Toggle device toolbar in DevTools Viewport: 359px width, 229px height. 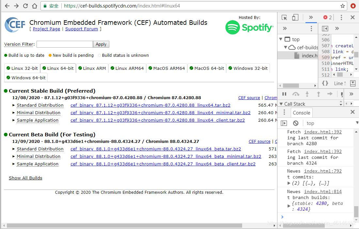295,17
